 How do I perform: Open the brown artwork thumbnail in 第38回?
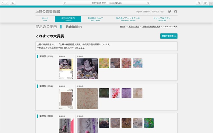pos(115,63)
